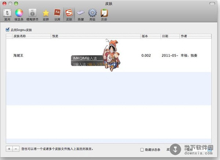Open the 通用 general settings tab
220x160 pixels.
7,14
